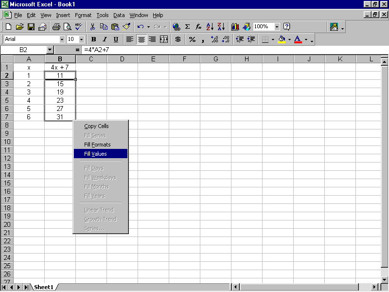Screen dimensions: 389x292
Task: Toggle Italic formatting
Action: pos(105,39)
